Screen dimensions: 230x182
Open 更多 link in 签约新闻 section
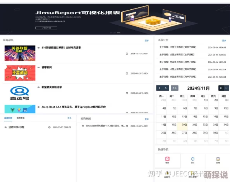[147, 119]
